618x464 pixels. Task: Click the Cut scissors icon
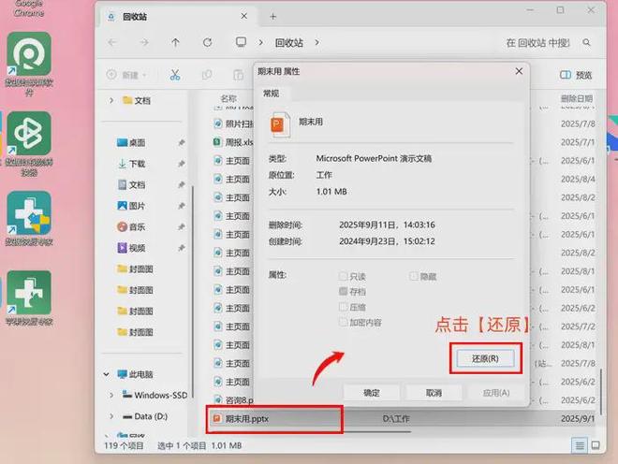[x=175, y=75]
